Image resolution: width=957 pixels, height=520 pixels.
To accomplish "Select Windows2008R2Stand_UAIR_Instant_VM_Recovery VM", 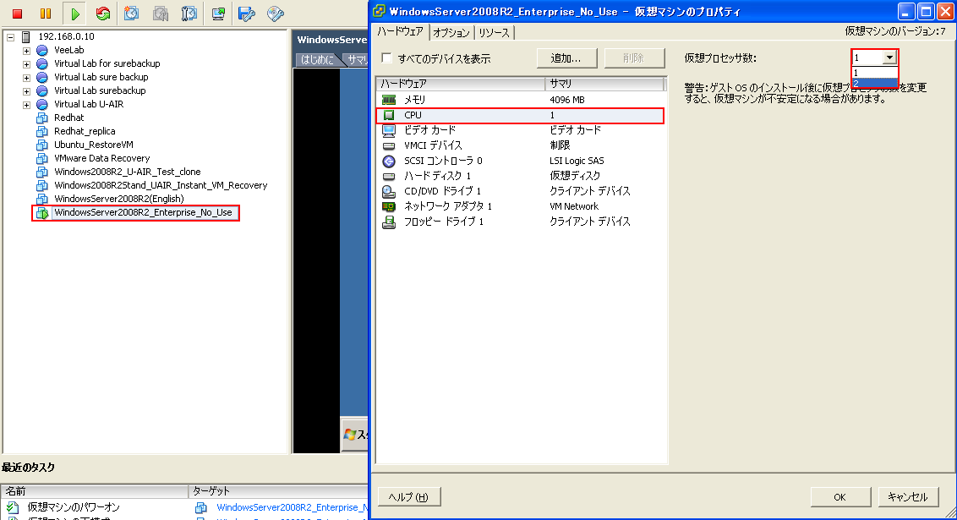I will 161,185.
